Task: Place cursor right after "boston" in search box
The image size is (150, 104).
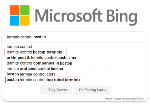Action: click(46, 37)
